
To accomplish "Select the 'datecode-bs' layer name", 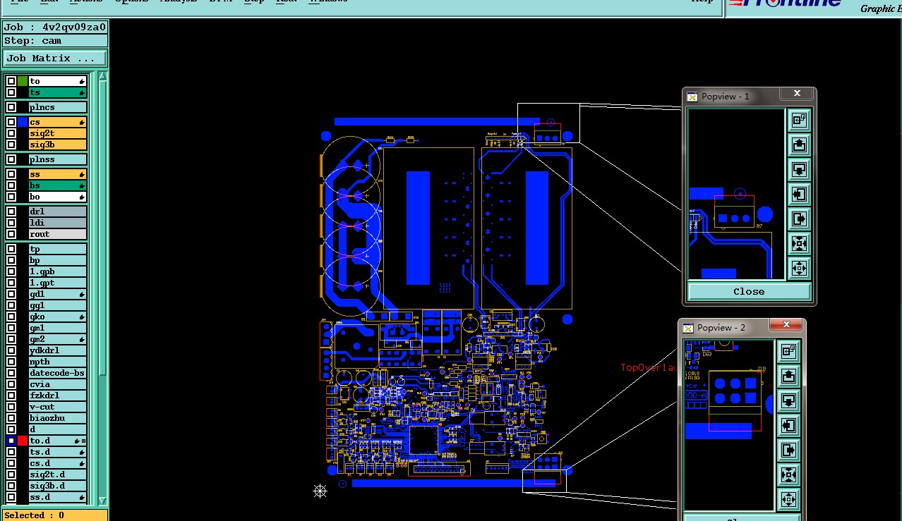I will pyautogui.click(x=57, y=373).
